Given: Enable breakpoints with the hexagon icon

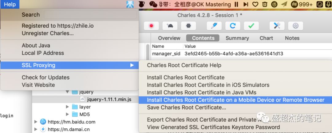Looking at the screenshot, I should pyautogui.click(x=188, y=26).
